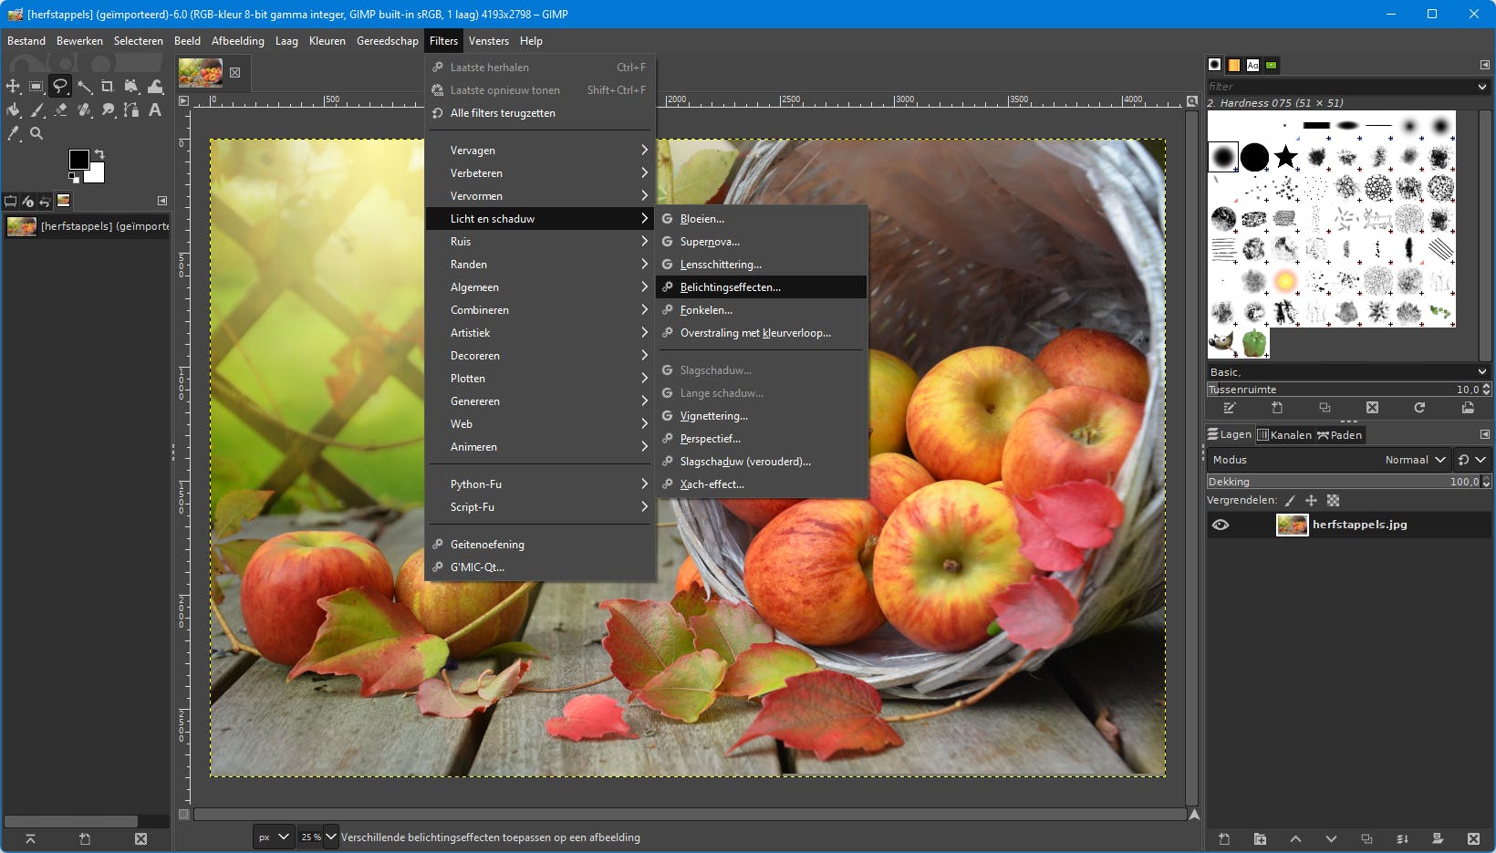1496x853 pixels.
Task: Select the Text tool
Action: point(155,110)
